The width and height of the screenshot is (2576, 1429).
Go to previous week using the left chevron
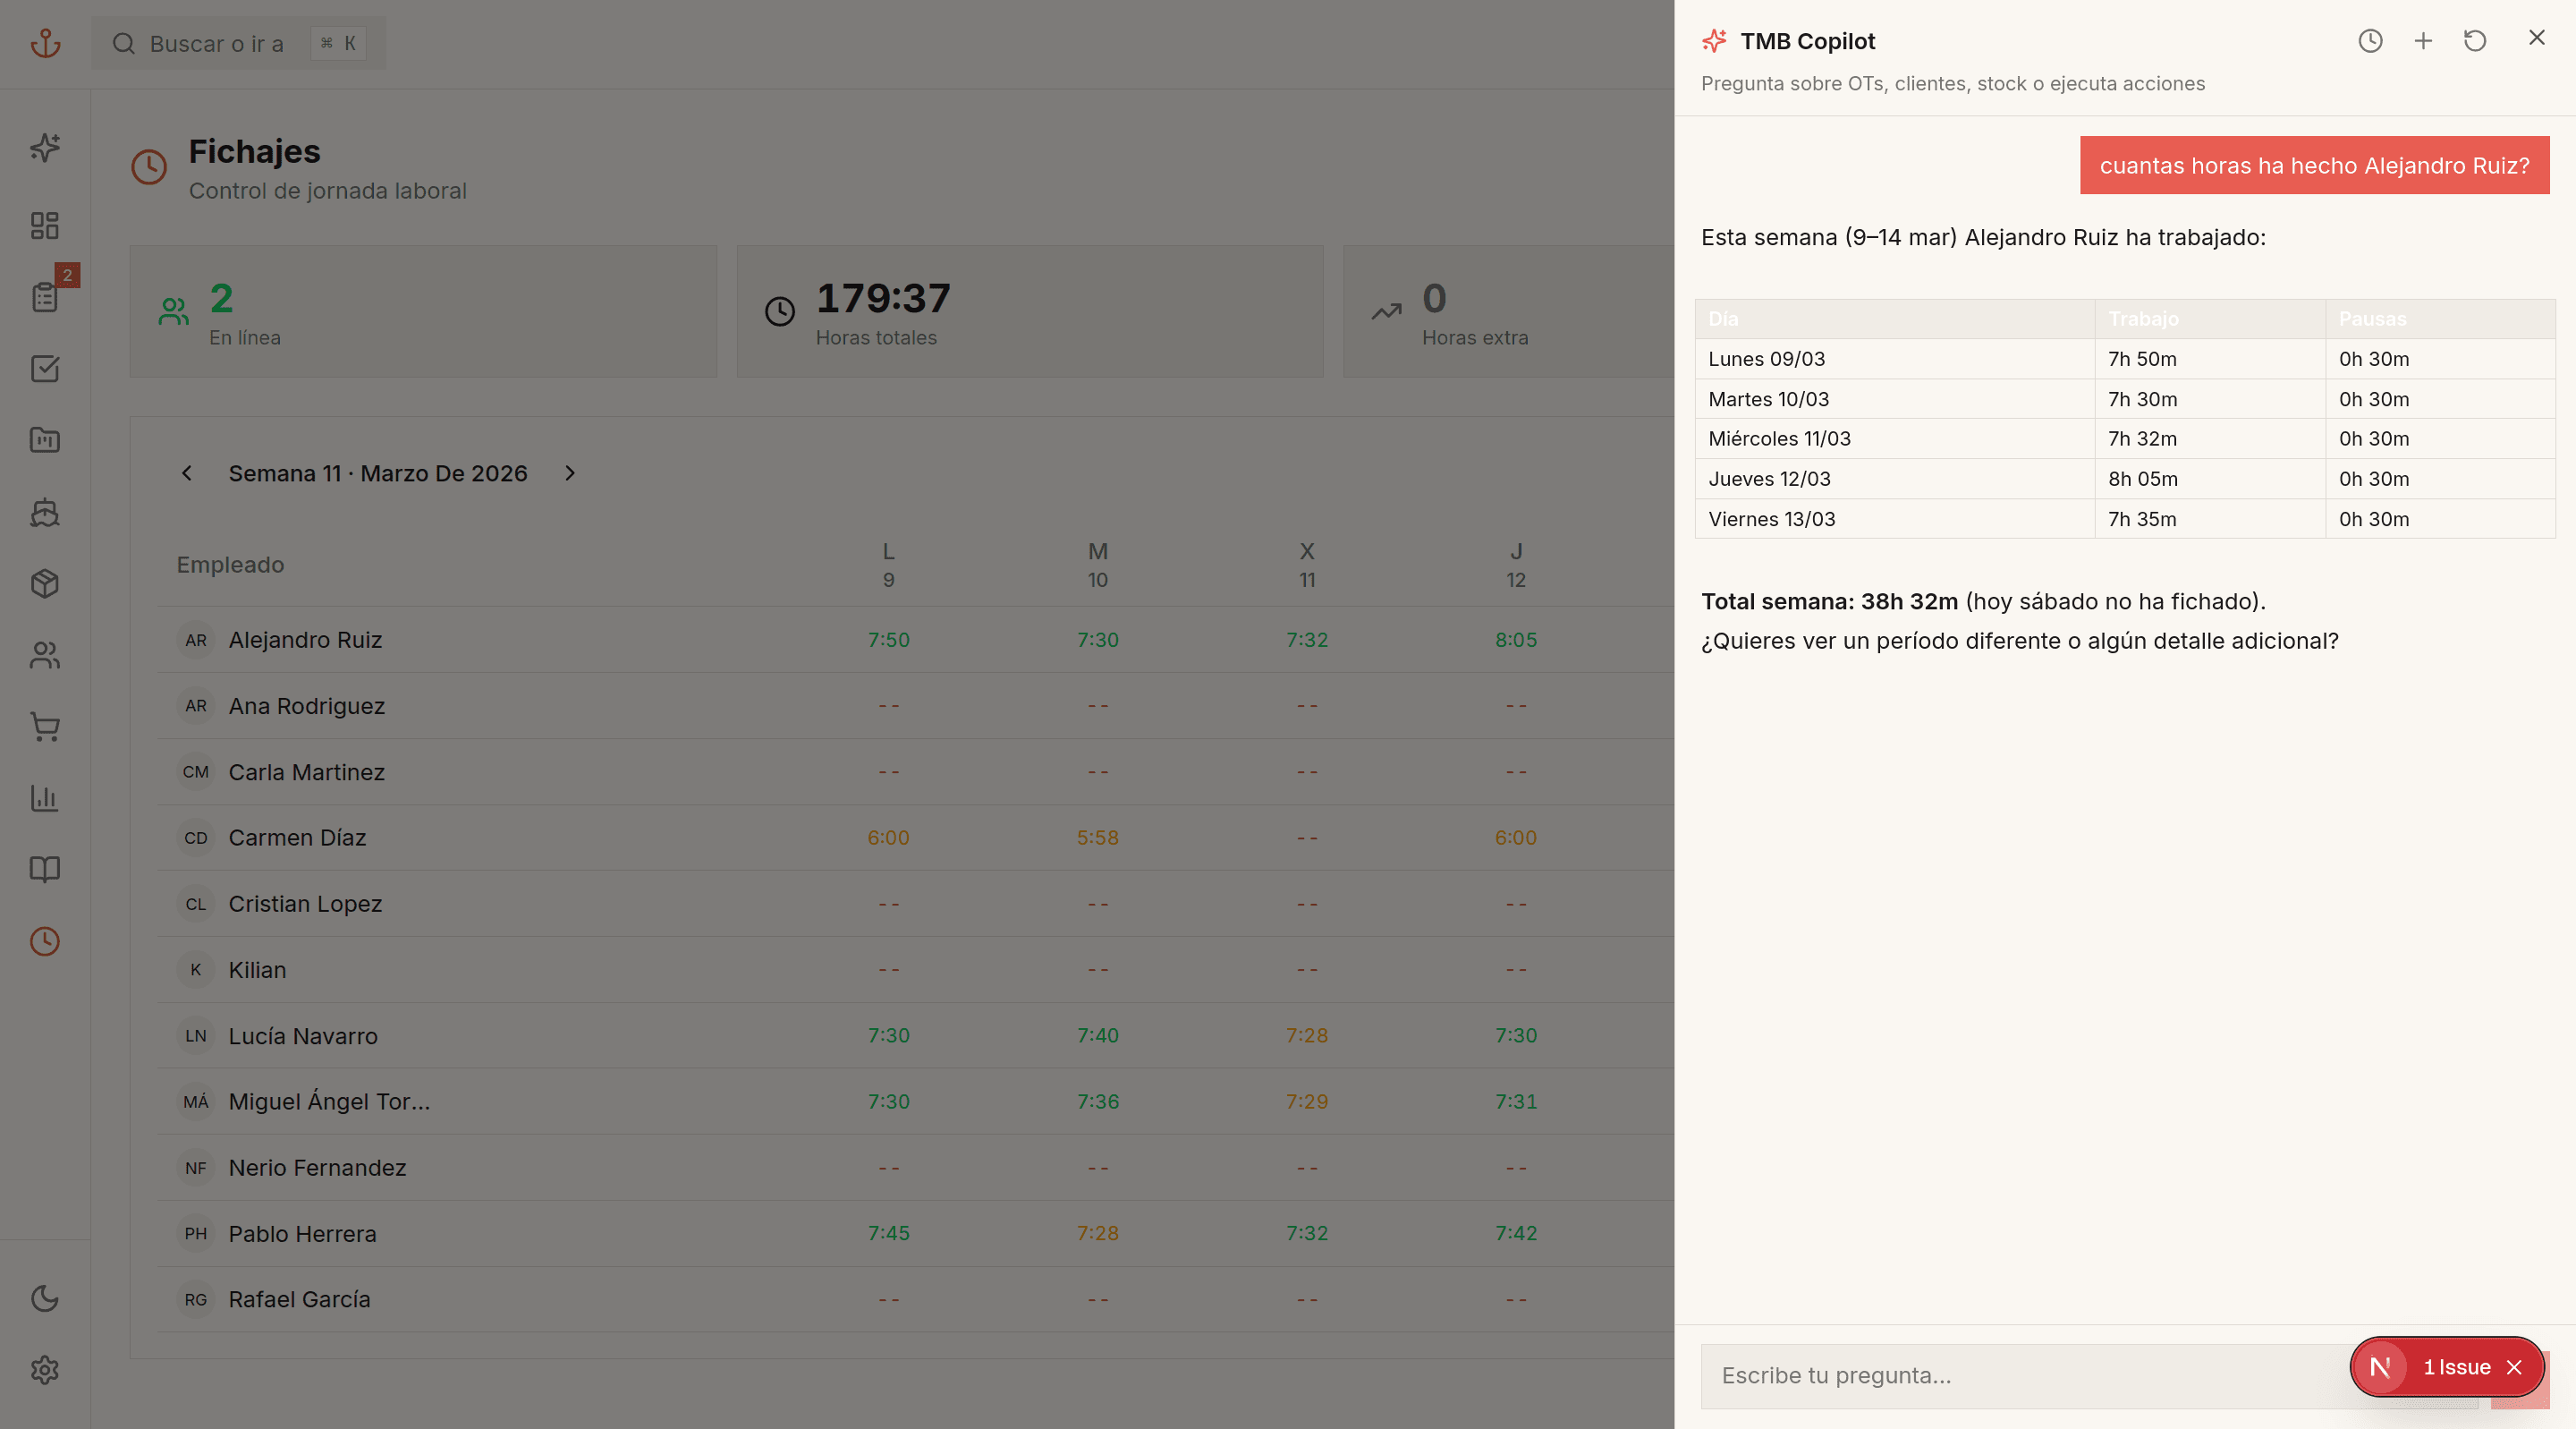pyautogui.click(x=187, y=473)
